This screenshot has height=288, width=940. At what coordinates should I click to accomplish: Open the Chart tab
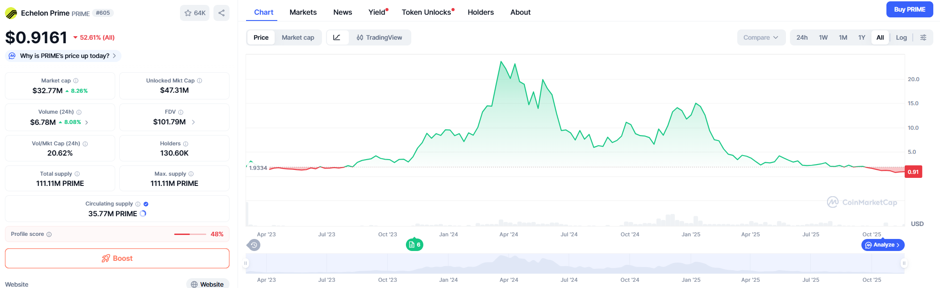pyautogui.click(x=263, y=12)
